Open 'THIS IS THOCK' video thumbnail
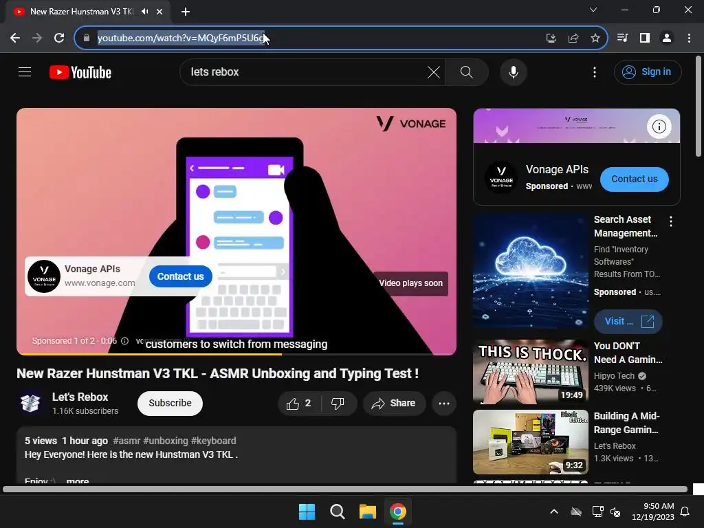 pyautogui.click(x=530, y=372)
